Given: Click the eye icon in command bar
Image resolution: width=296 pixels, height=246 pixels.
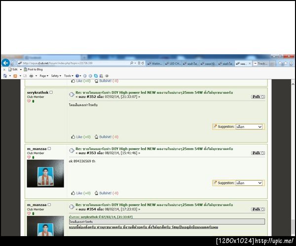Looking at the screenshot, I should [x=107, y=76].
